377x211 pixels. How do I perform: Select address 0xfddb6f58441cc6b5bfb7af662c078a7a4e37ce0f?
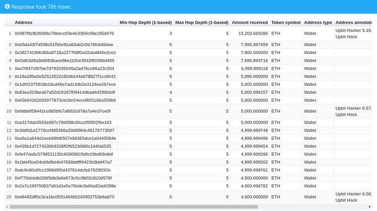click(x=62, y=112)
